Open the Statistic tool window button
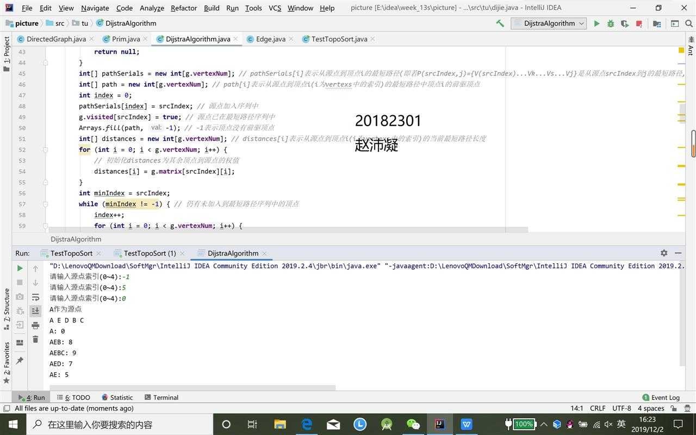This screenshot has width=696, height=435. click(116, 397)
